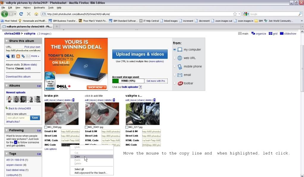304x177 pixels.
Task: Open the File menu
Action: 3,8
